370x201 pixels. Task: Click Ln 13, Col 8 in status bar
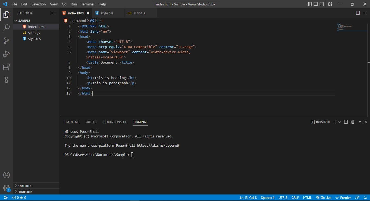pyautogui.click(x=248, y=198)
